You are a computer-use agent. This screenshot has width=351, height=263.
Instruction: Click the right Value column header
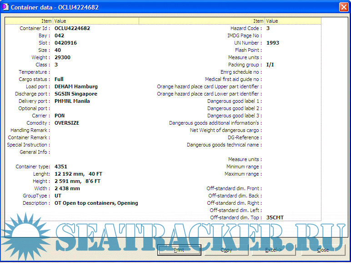272,21
